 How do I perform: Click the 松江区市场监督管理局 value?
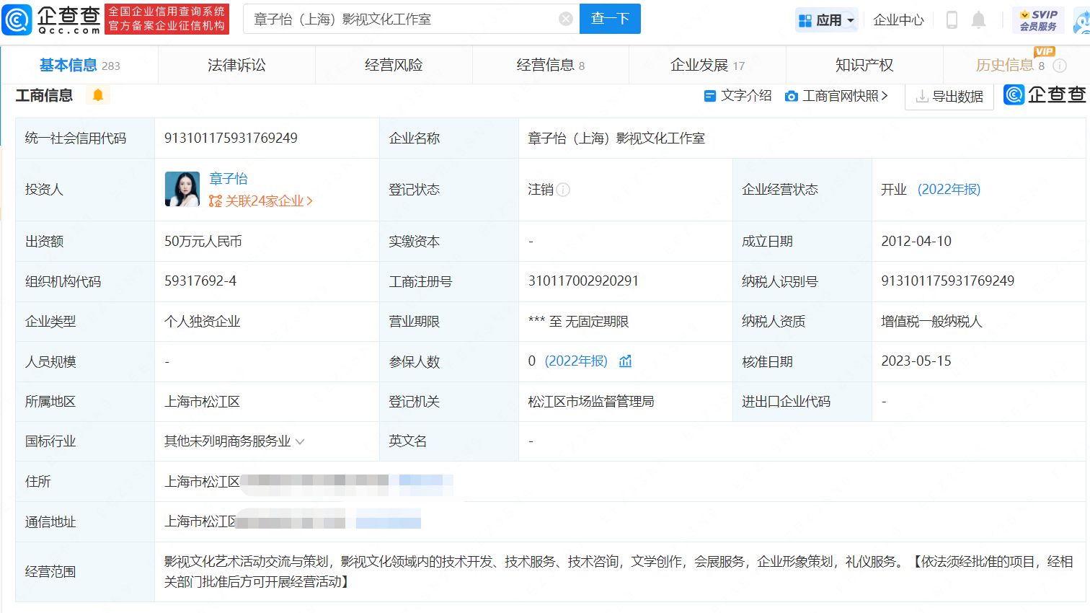click(x=591, y=401)
